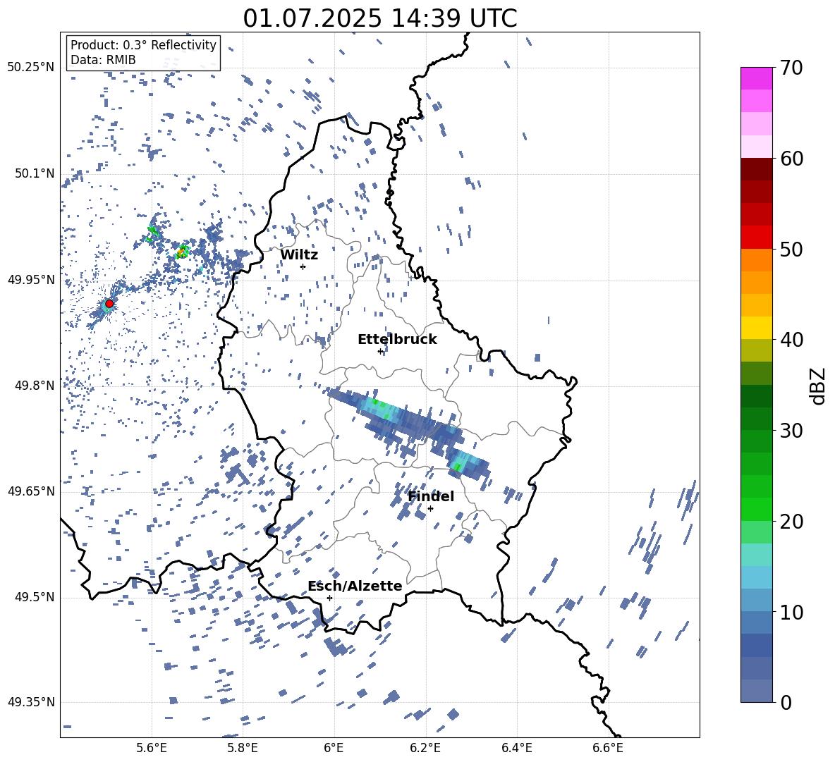Click the Esch/Alzette city label

pos(355,586)
